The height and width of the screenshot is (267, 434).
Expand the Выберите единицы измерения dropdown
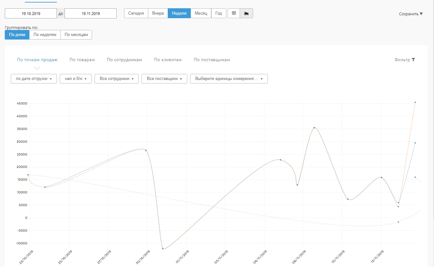[229, 79]
